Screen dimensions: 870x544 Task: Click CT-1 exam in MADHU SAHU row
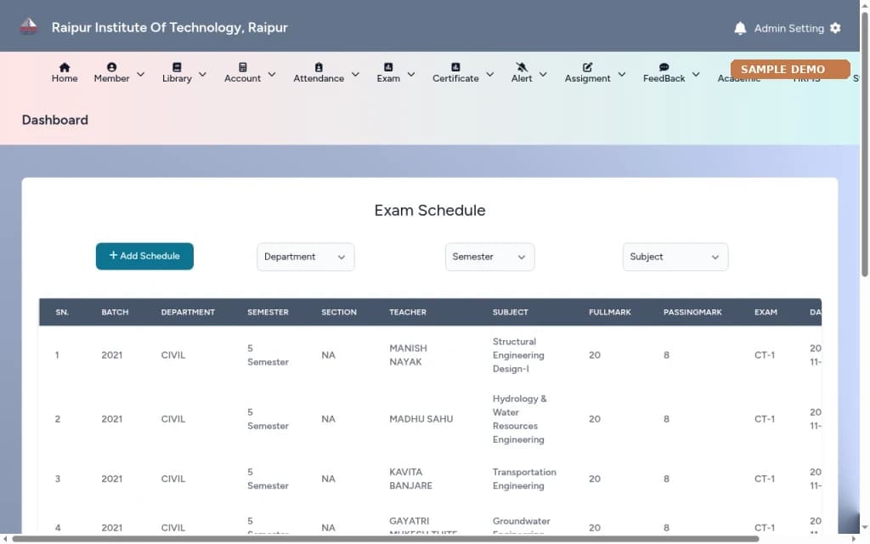point(765,419)
